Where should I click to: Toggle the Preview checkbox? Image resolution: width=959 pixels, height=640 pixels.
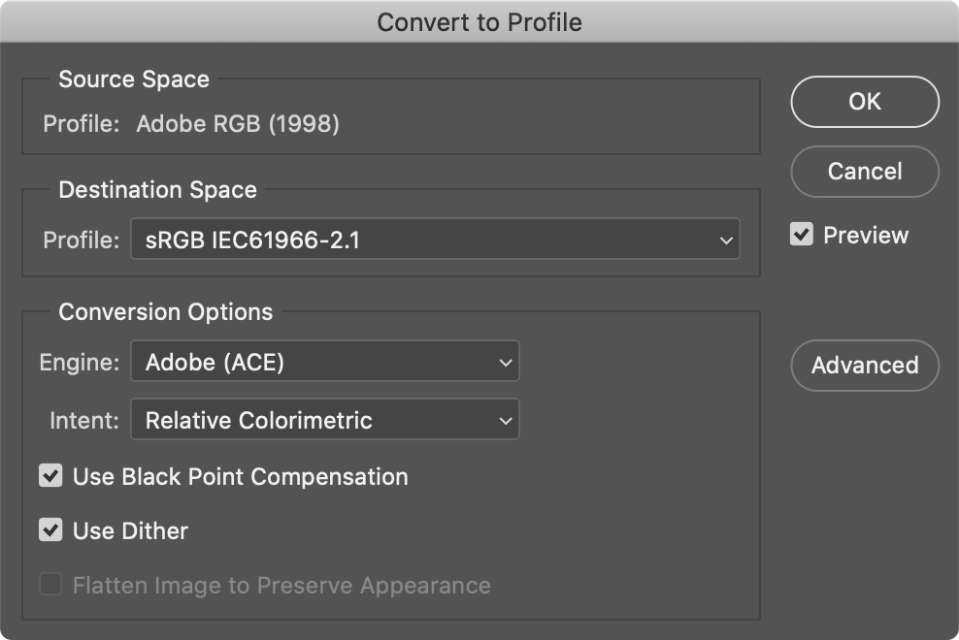click(x=801, y=235)
